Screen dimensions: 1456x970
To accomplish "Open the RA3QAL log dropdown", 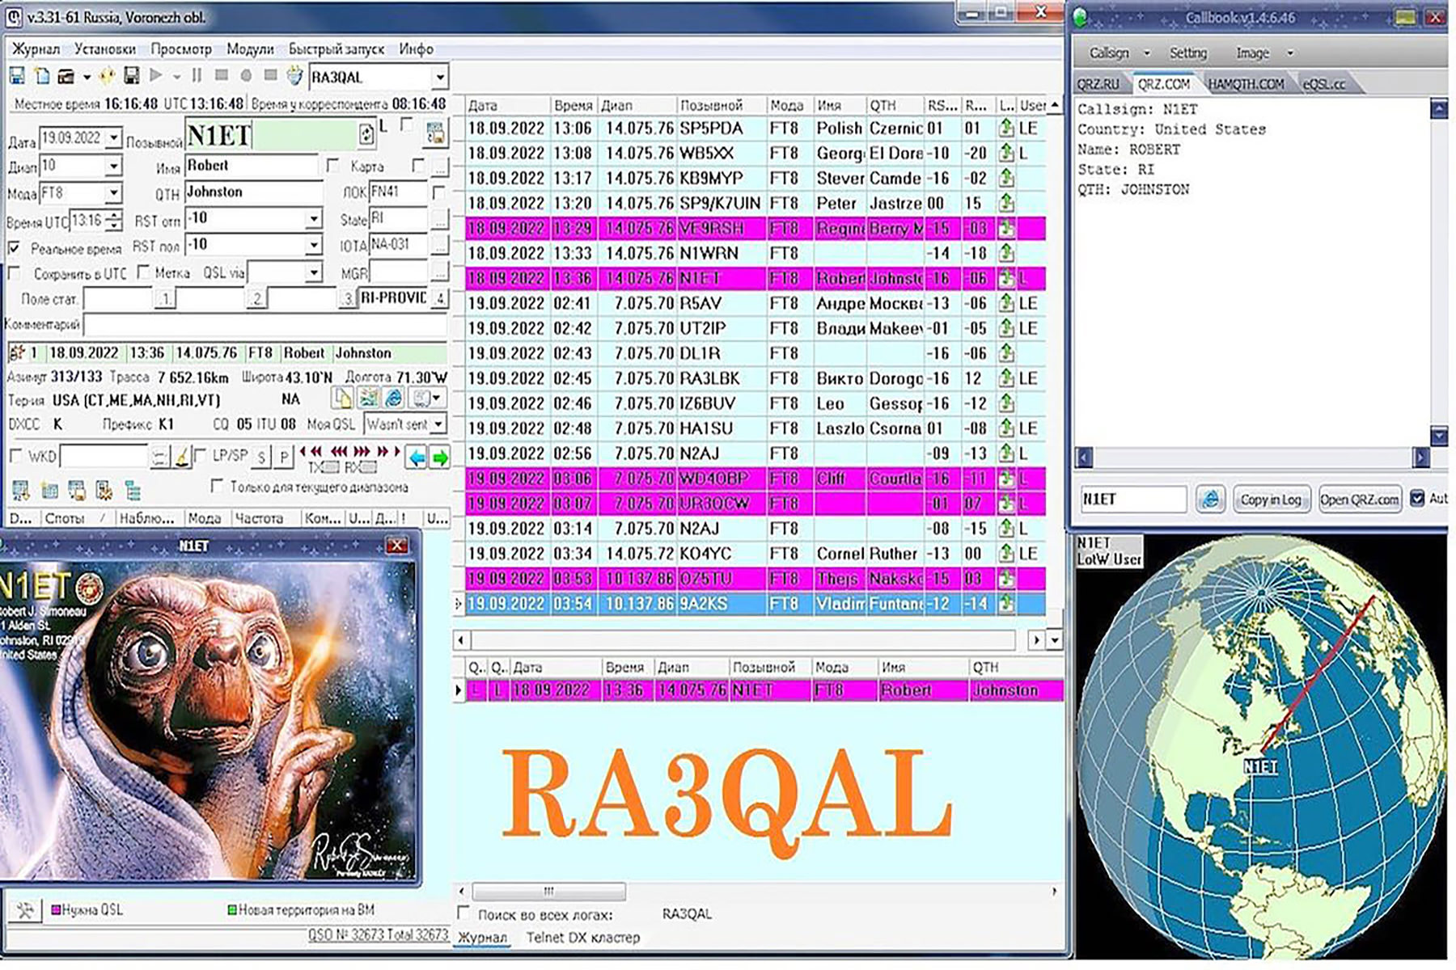I will pyautogui.click(x=439, y=78).
